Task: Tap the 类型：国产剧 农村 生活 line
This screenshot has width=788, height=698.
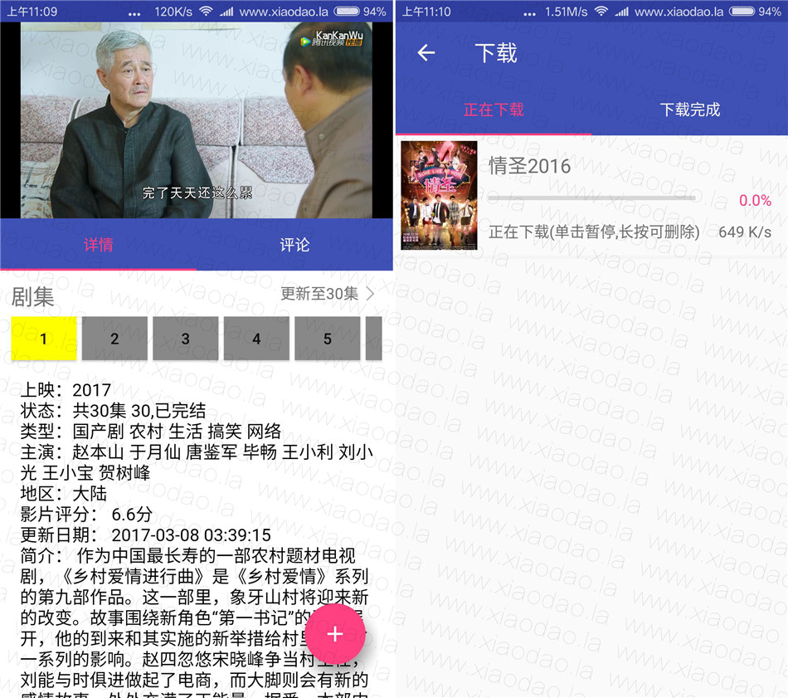Action: (x=150, y=431)
